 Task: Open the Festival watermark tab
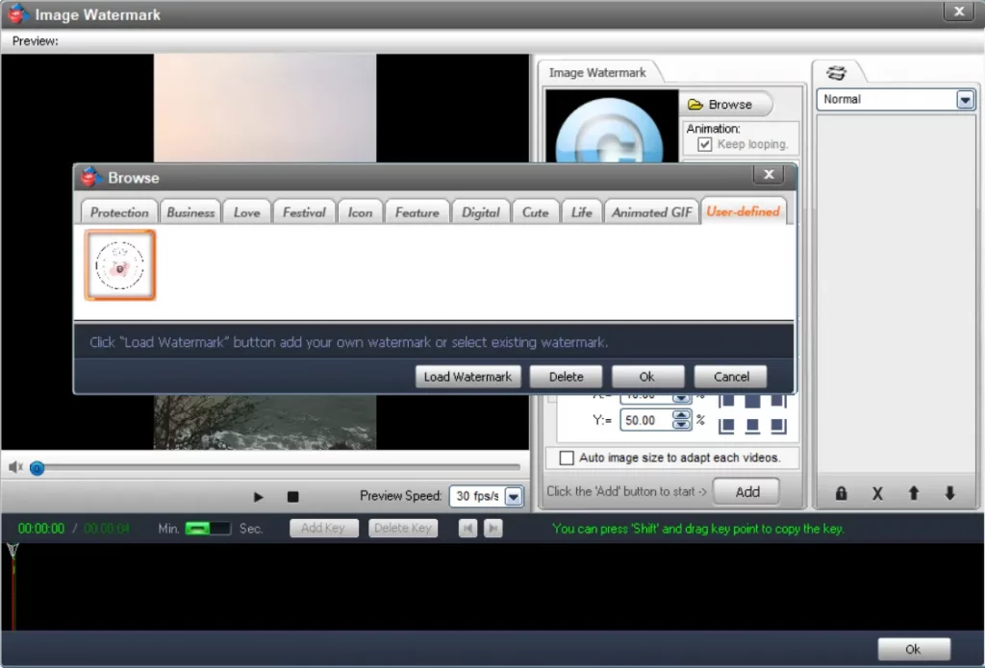(304, 212)
